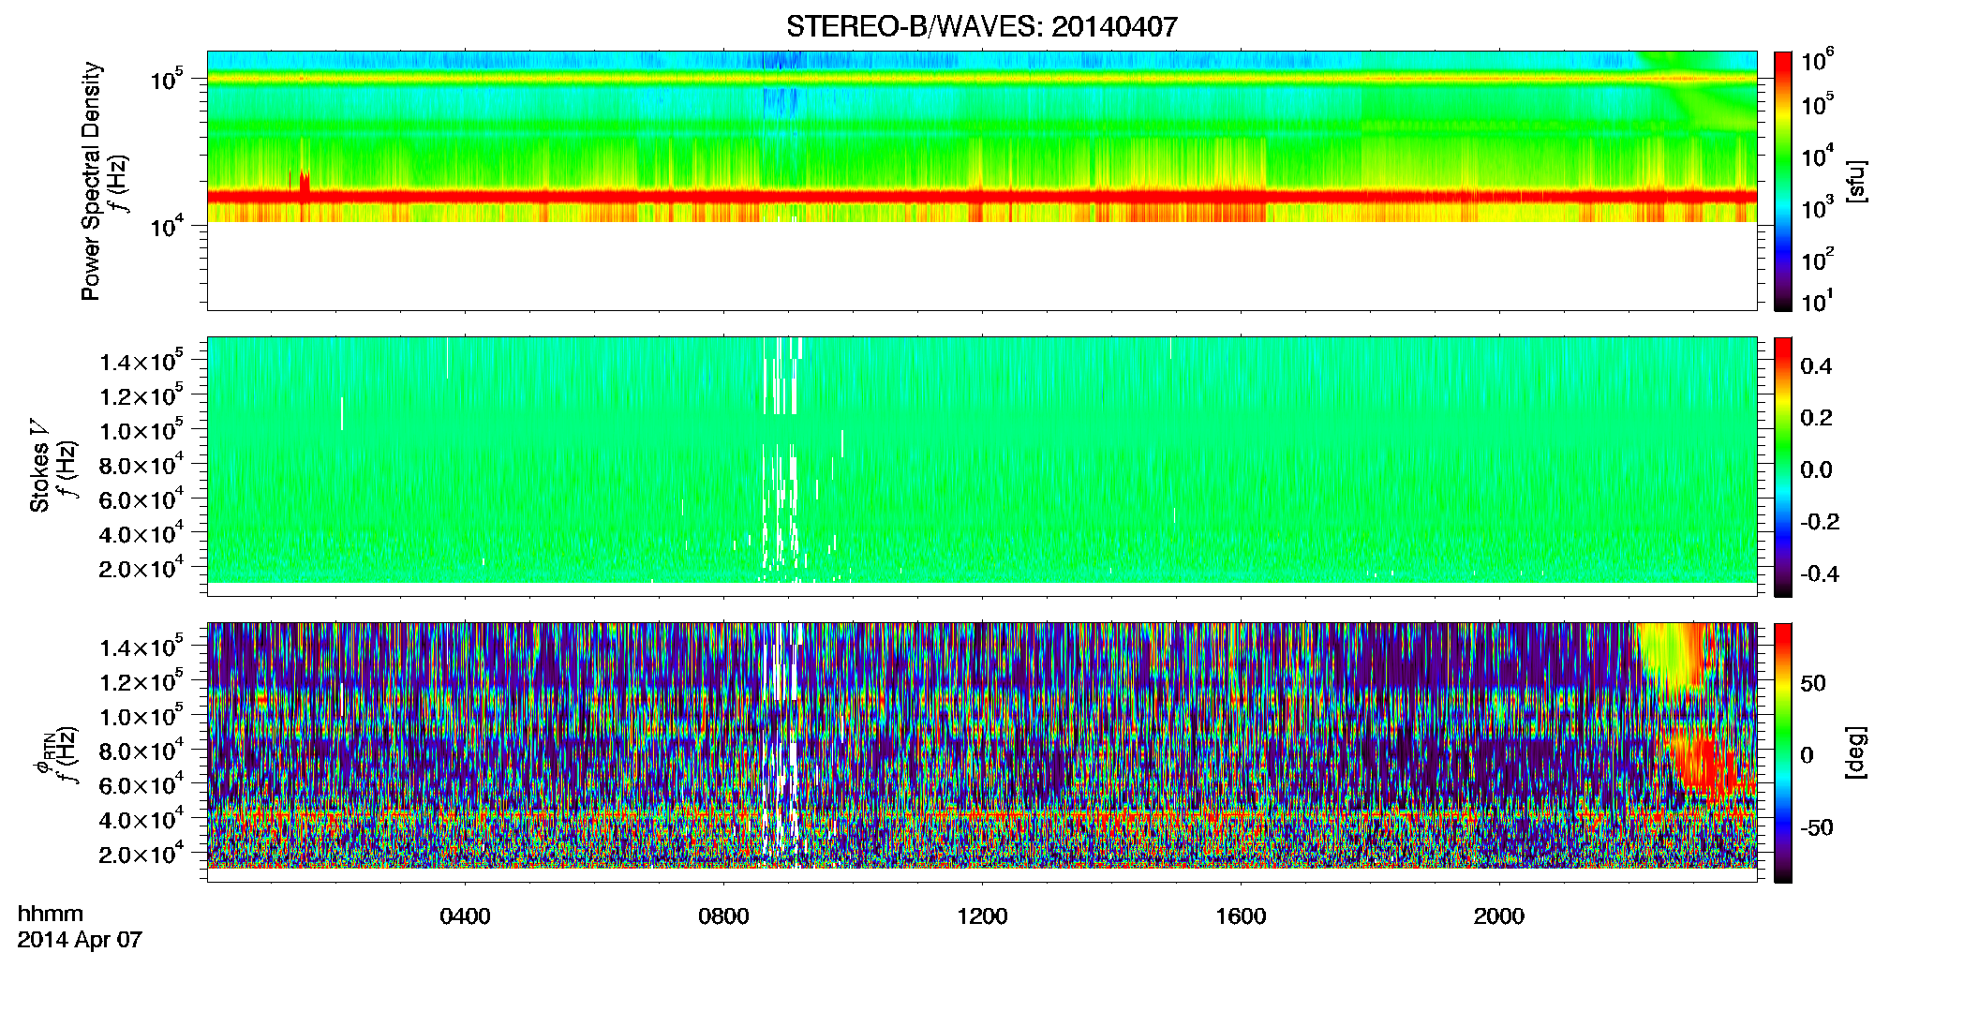
Task: Click the 0.4 tick on the Stokes color bar
Action: pyautogui.click(x=1816, y=366)
